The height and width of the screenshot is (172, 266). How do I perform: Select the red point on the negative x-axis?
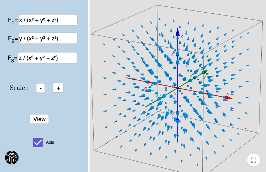pyautogui.click(x=149, y=82)
